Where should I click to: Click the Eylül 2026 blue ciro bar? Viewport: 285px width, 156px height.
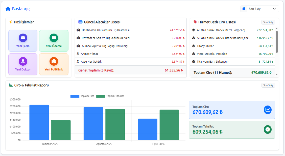(x=148, y=129)
